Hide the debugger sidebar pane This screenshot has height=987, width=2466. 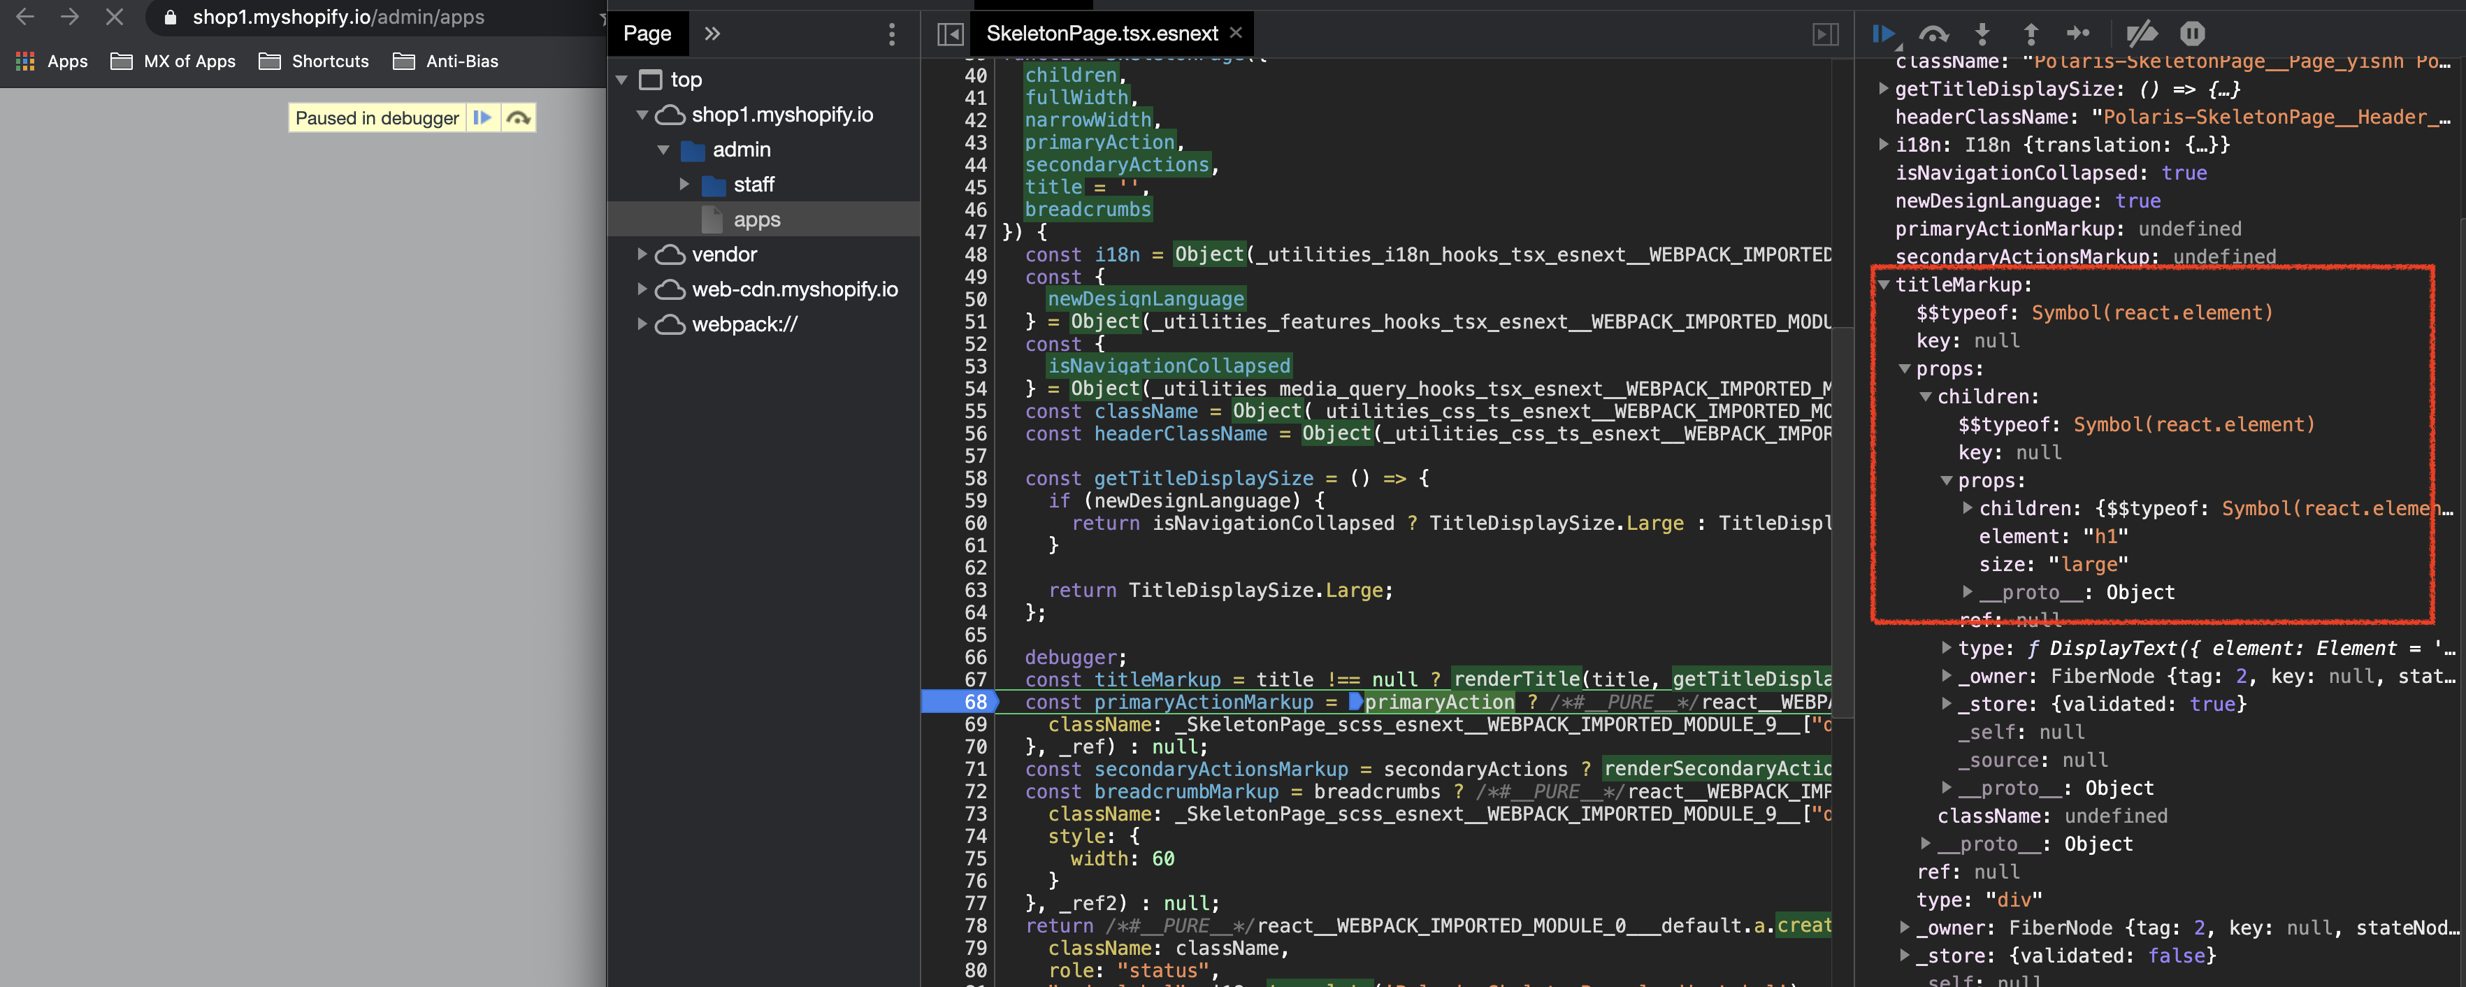click(x=1826, y=34)
